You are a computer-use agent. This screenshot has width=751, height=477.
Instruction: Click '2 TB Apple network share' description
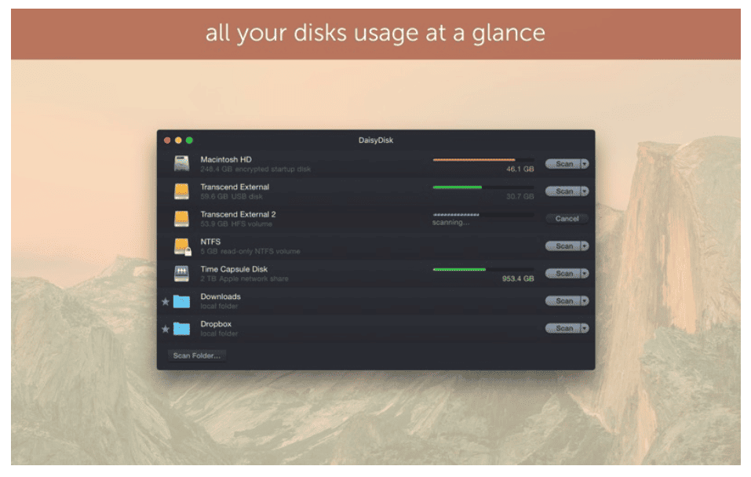244,279
